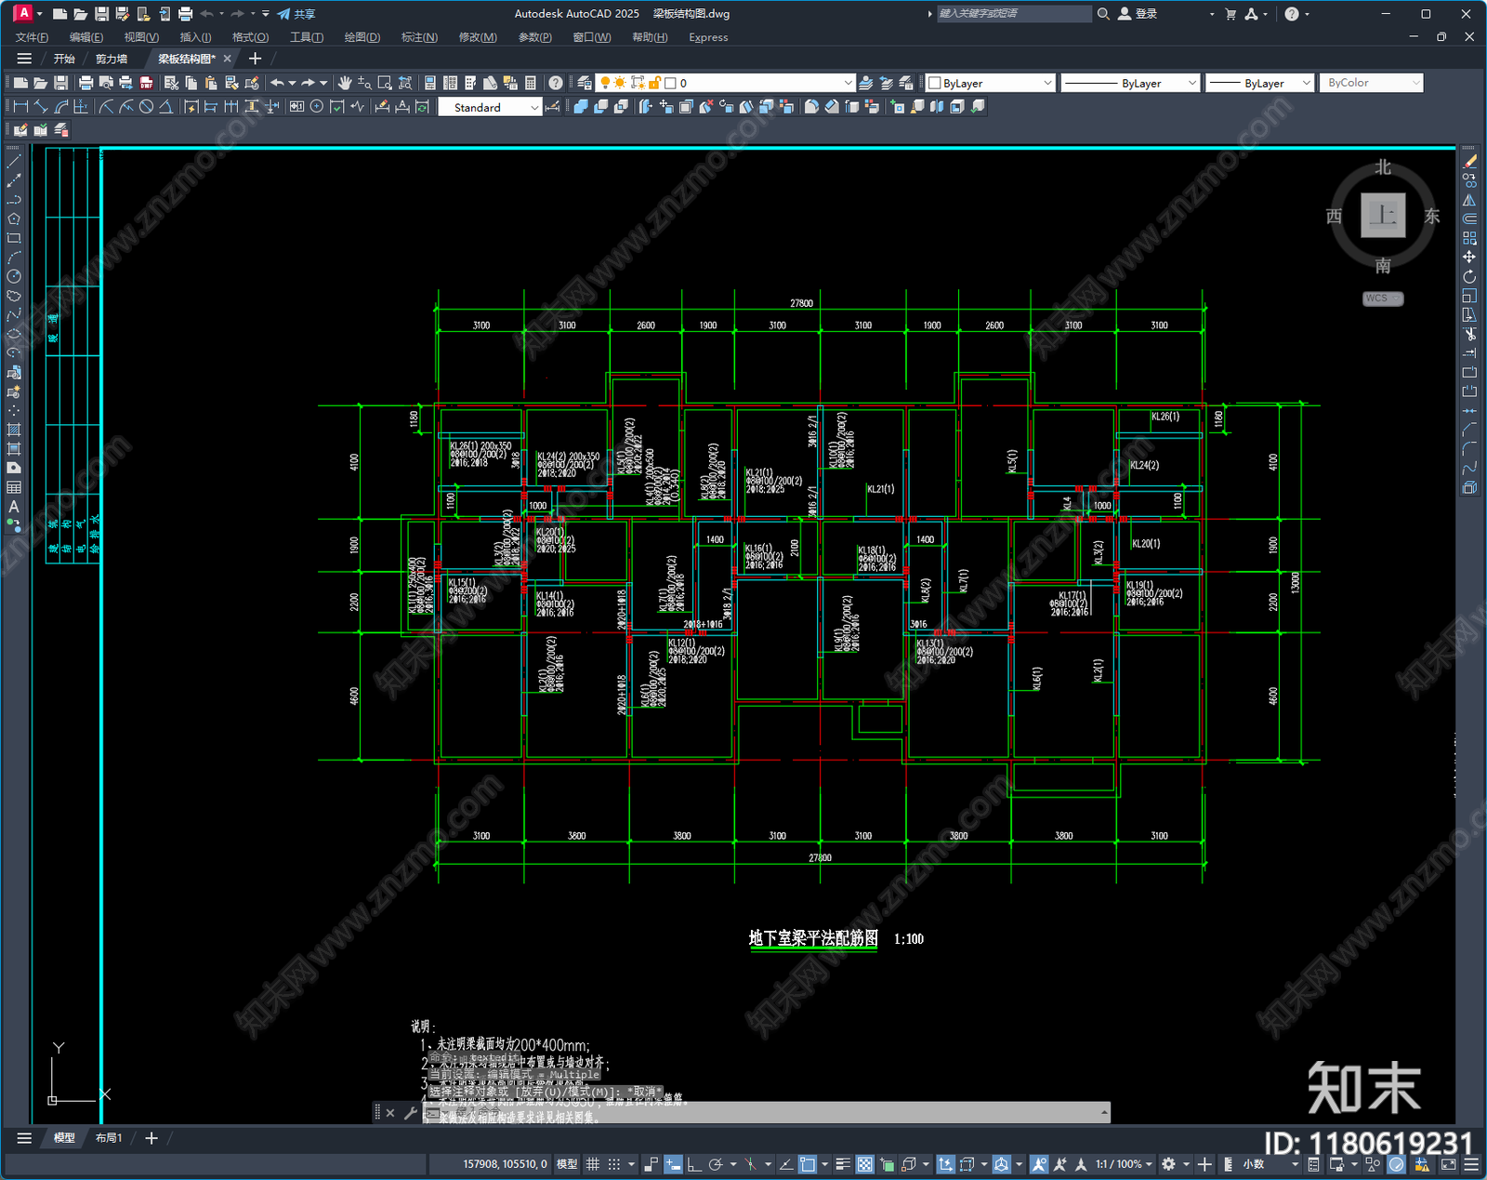This screenshot has width=1487, height=1180.
Task: Open the annotation scale 1:1 dropdown
Action: pos(1124,1164)
